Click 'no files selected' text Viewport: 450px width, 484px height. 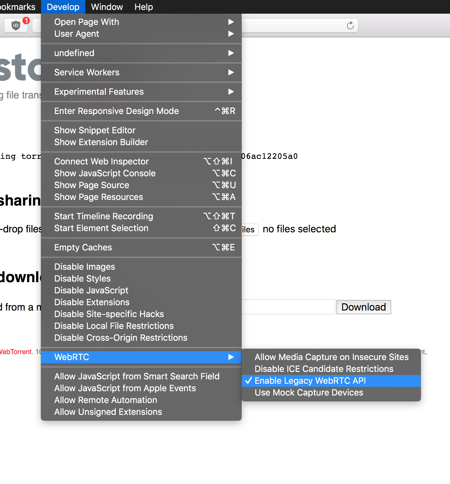[299, 229]
